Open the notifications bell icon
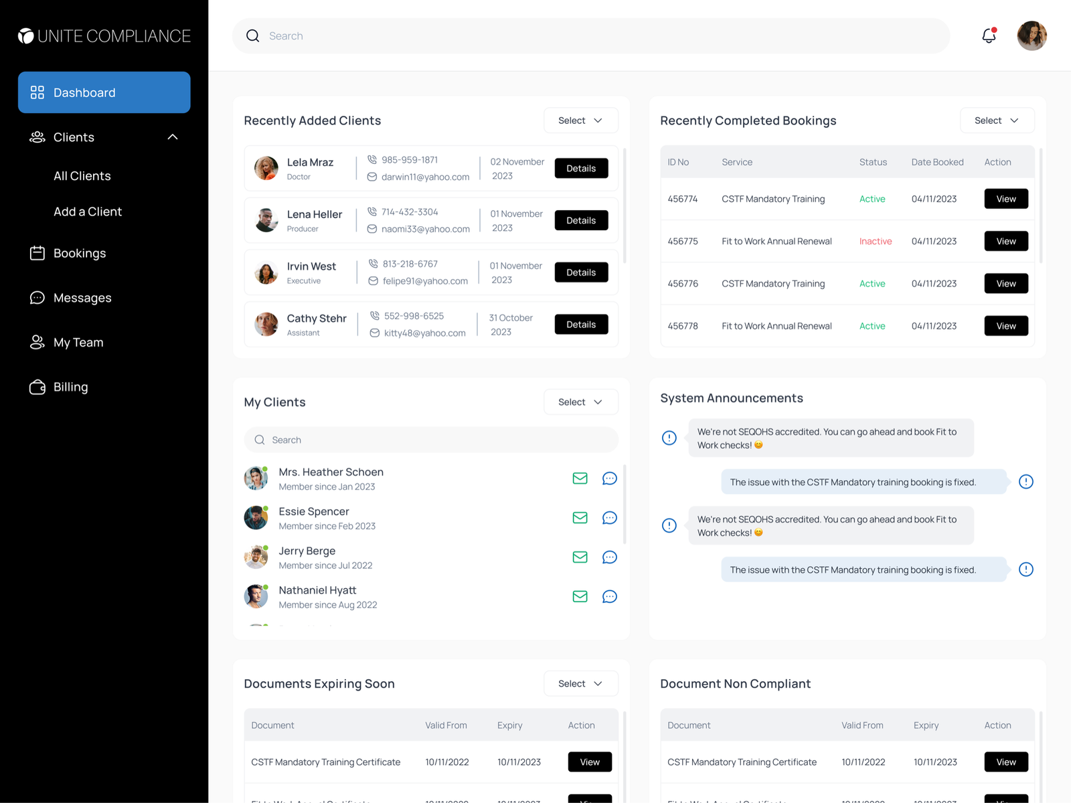Image resolution: width=1071 pixels, height=803 pixels. pyautogui.click(x=988, y=35)
